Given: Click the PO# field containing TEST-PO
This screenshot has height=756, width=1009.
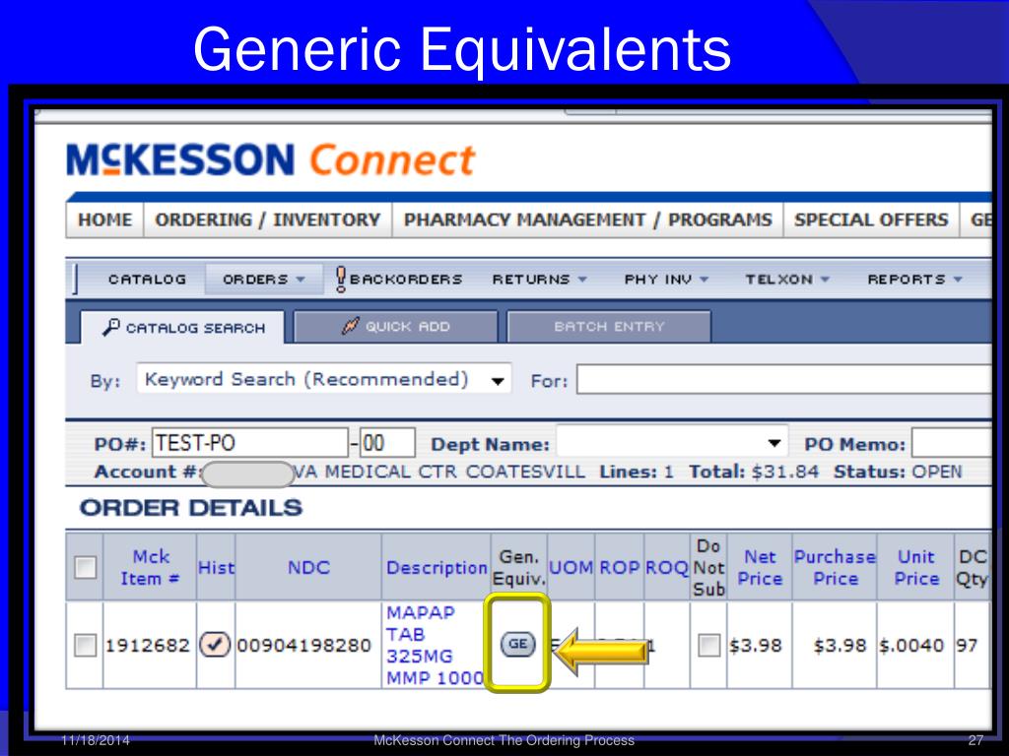Looking at the screenshot, I should click(249, 443).
